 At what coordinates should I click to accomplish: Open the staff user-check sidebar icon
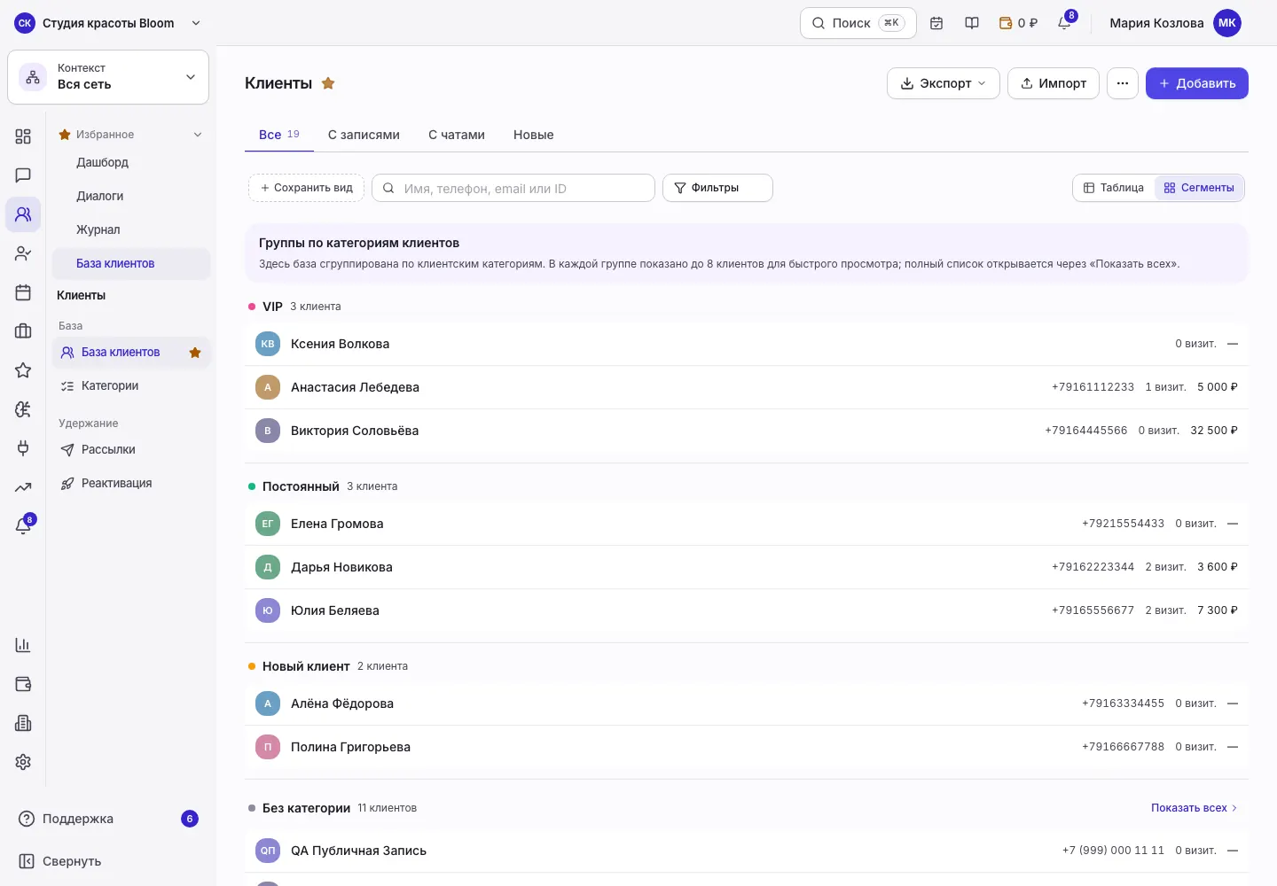(x=23, y=253)
